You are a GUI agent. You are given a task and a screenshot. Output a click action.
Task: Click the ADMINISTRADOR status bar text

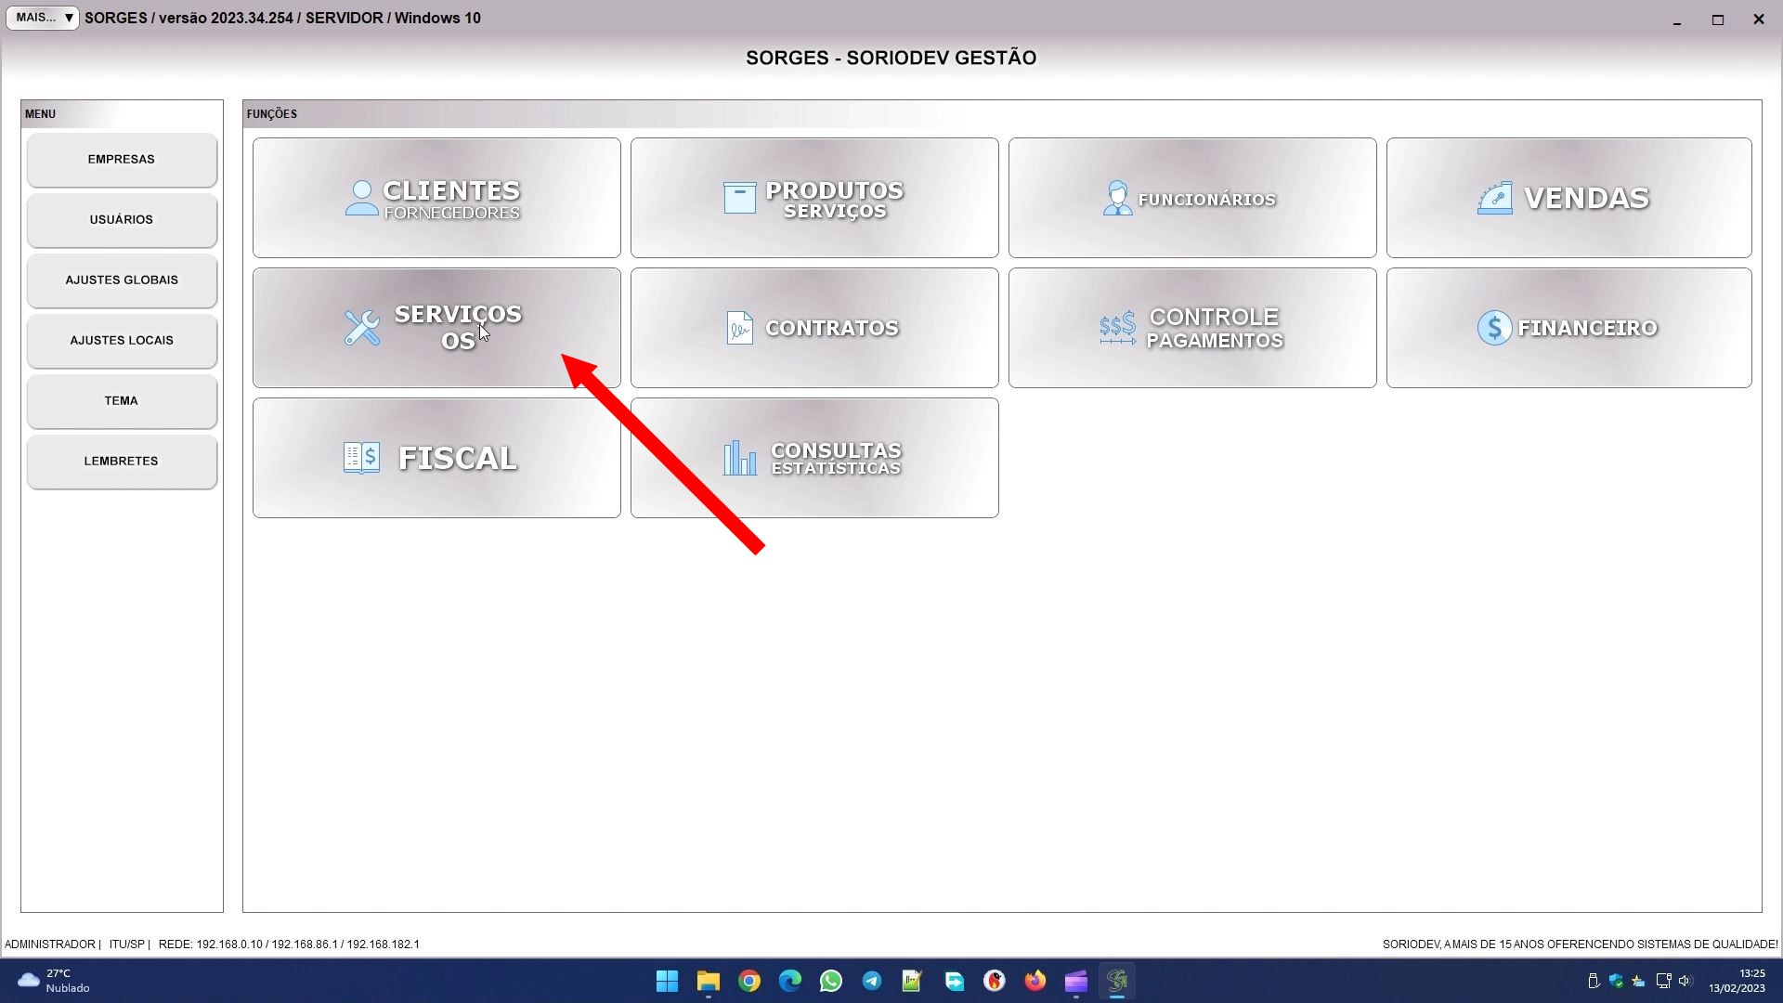point(50,944)
